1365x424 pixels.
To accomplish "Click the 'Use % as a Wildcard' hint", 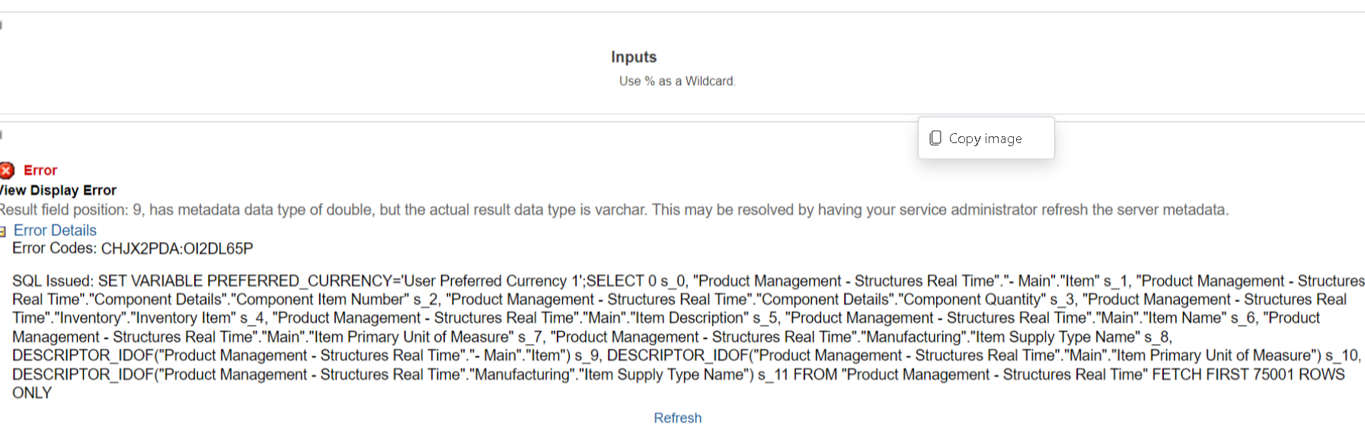I will (x=677, y=81).
